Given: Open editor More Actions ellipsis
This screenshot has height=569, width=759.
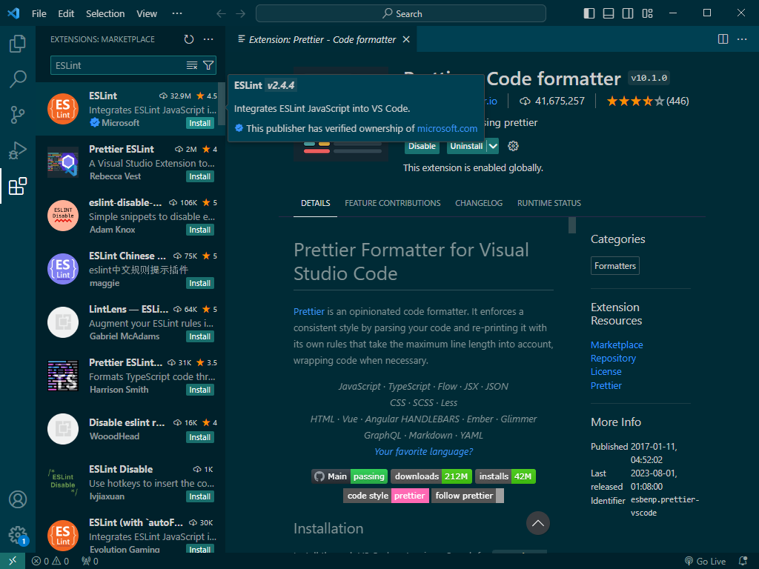Looking at the screenshot, I should click(x=742, y=39).
